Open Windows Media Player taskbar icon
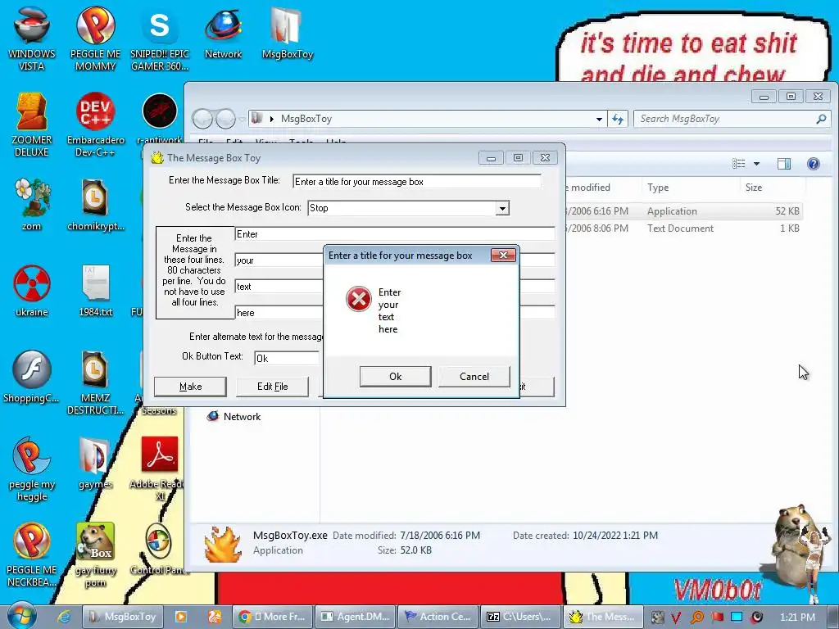 coord(181,617)
